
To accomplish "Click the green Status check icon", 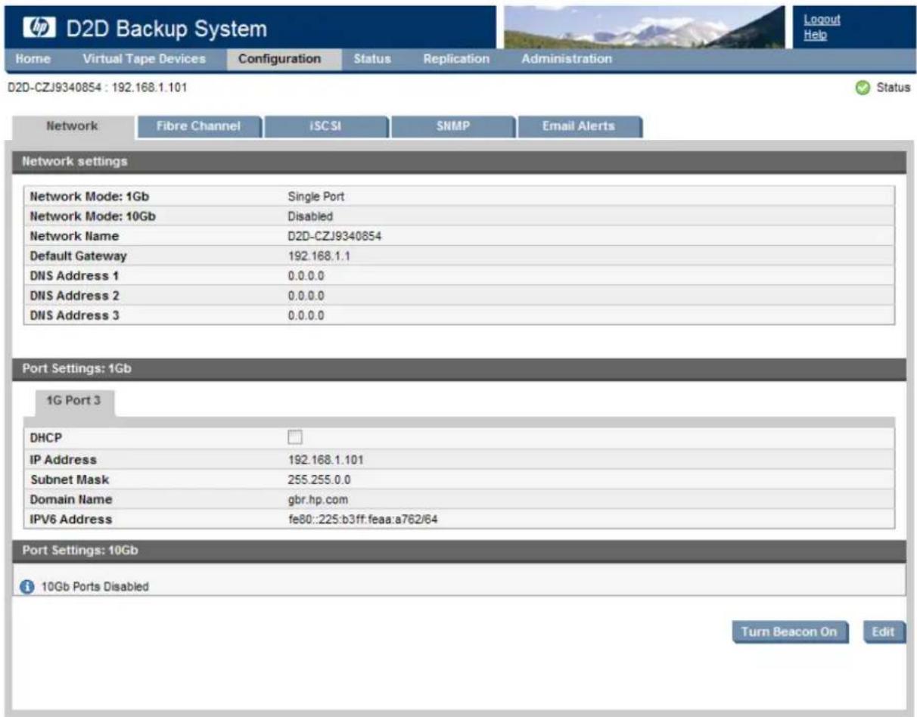I will tap(862, 88).
